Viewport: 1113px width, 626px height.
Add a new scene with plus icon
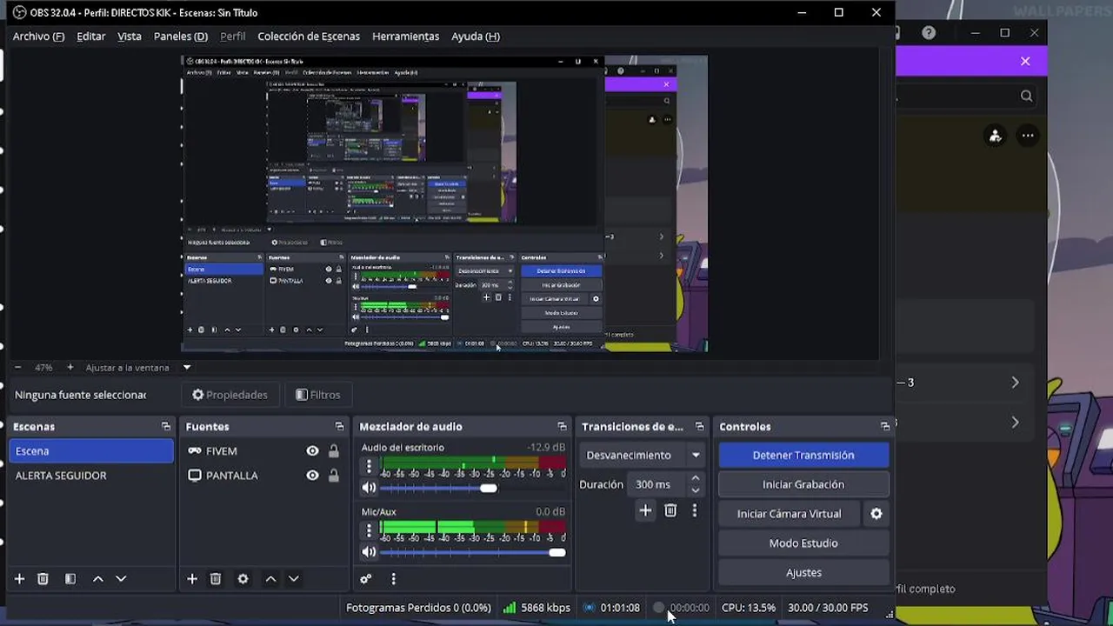coord(19,579)
